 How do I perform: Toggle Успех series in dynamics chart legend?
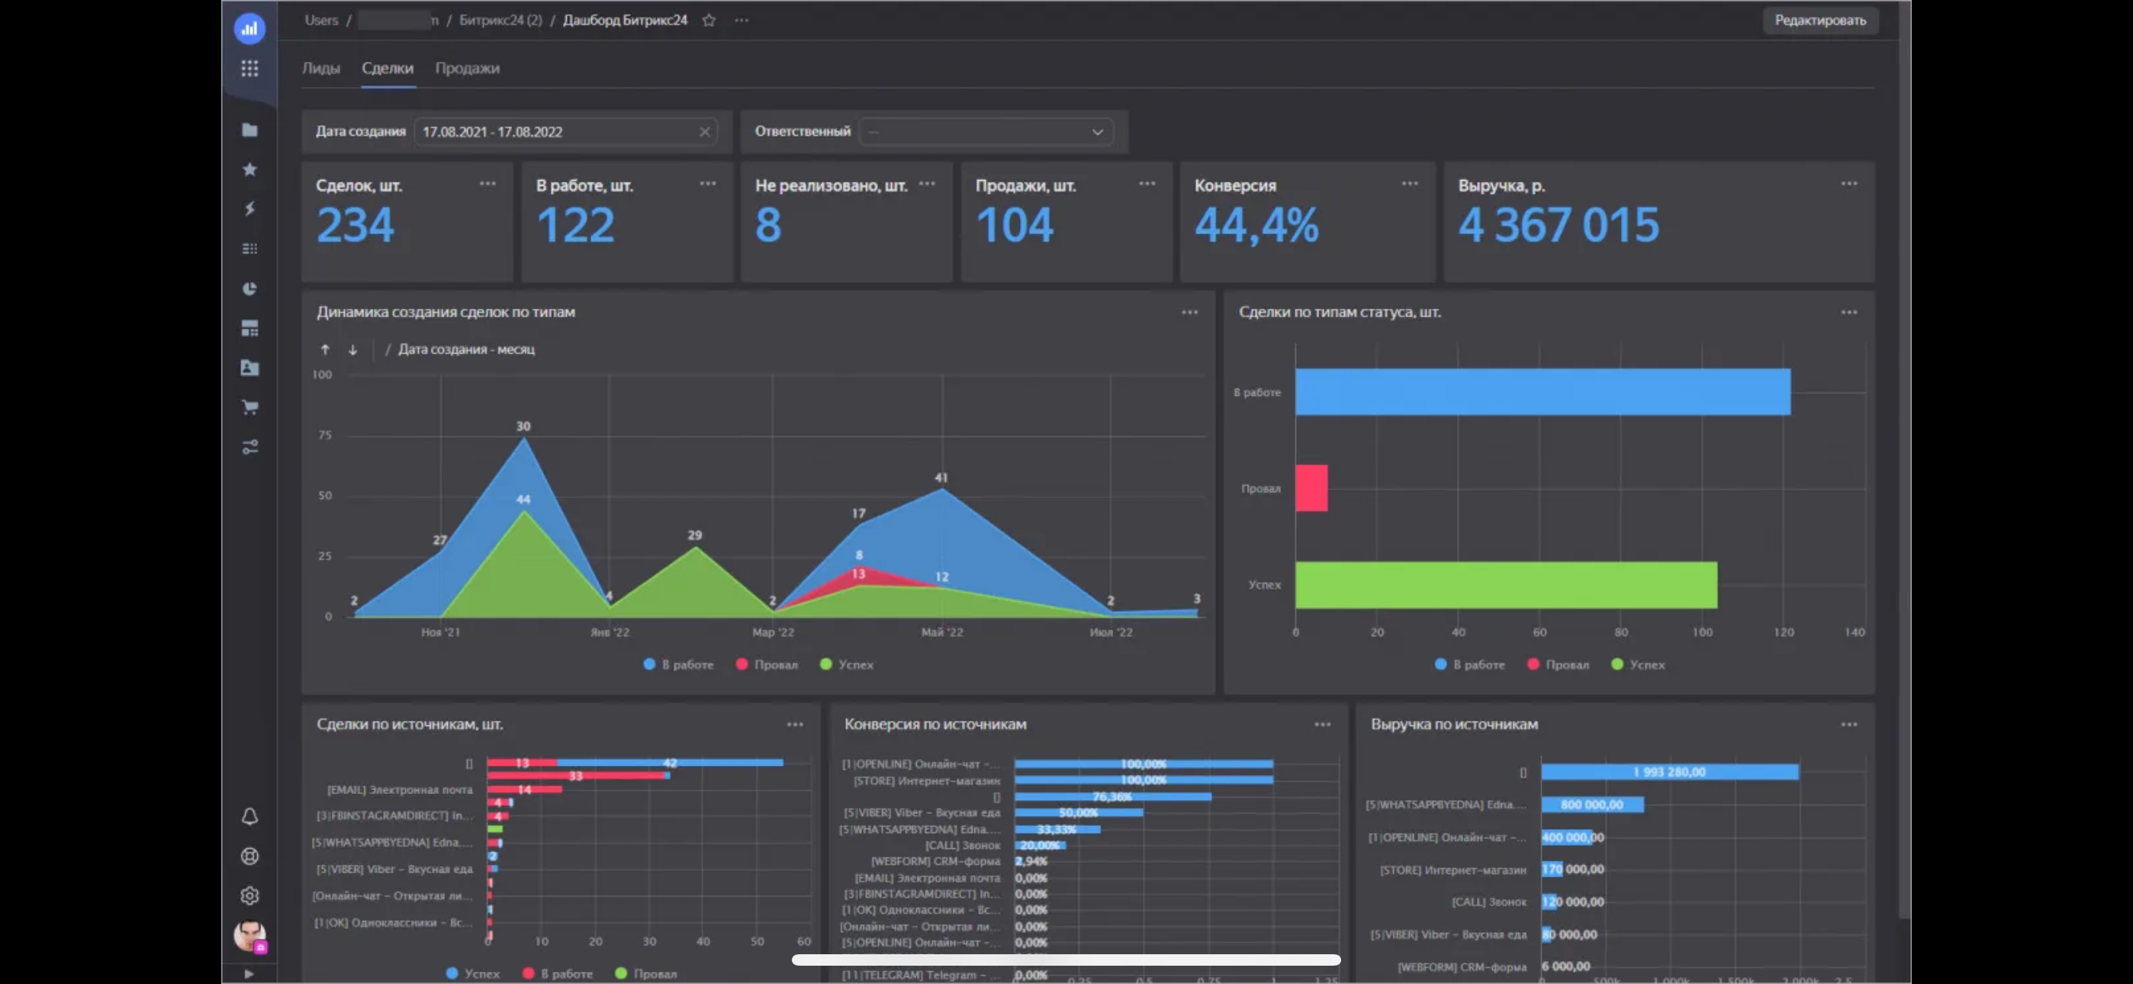(x=846, y=664)
